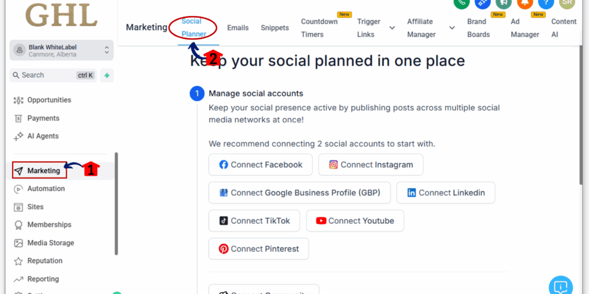Click the green phone dialer icon

pos(461,2)
